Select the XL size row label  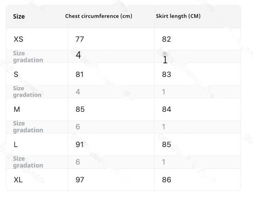[x=18, y=180]
